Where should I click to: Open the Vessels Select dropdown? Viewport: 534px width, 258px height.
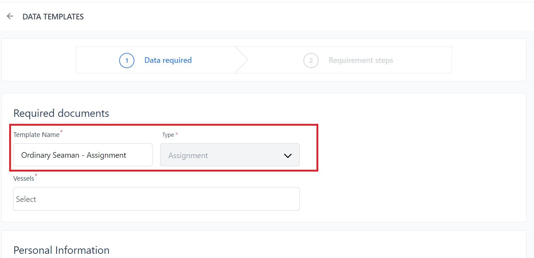[x=156, y=199]
